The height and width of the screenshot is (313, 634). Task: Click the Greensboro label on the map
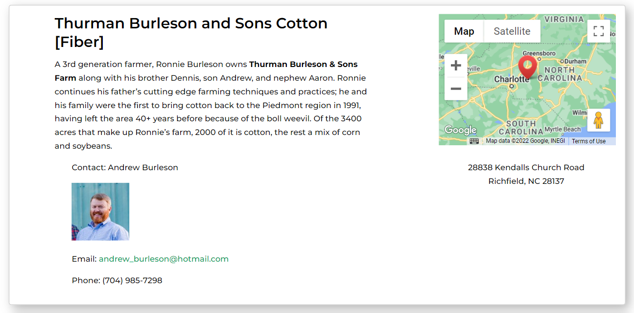pos(539,53)
